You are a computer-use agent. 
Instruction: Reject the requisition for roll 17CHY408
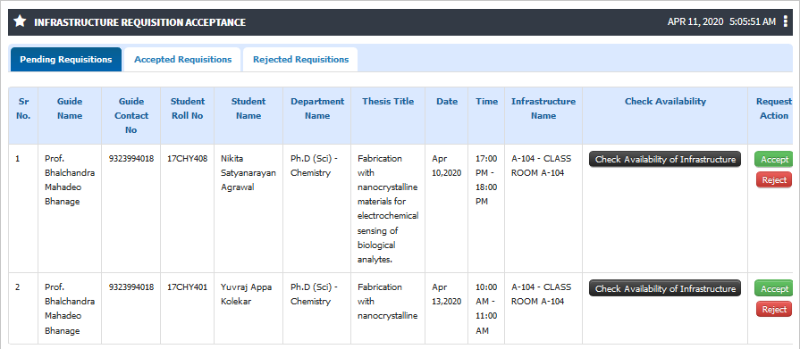pyautogui.click(x=774, y=179)
